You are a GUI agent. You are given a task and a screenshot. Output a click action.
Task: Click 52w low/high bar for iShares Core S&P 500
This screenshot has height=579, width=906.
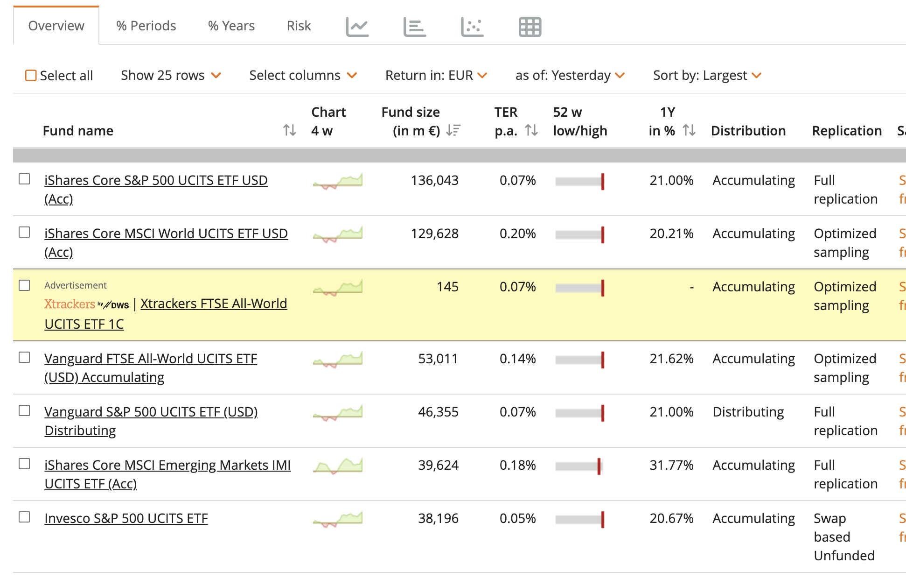580,181
